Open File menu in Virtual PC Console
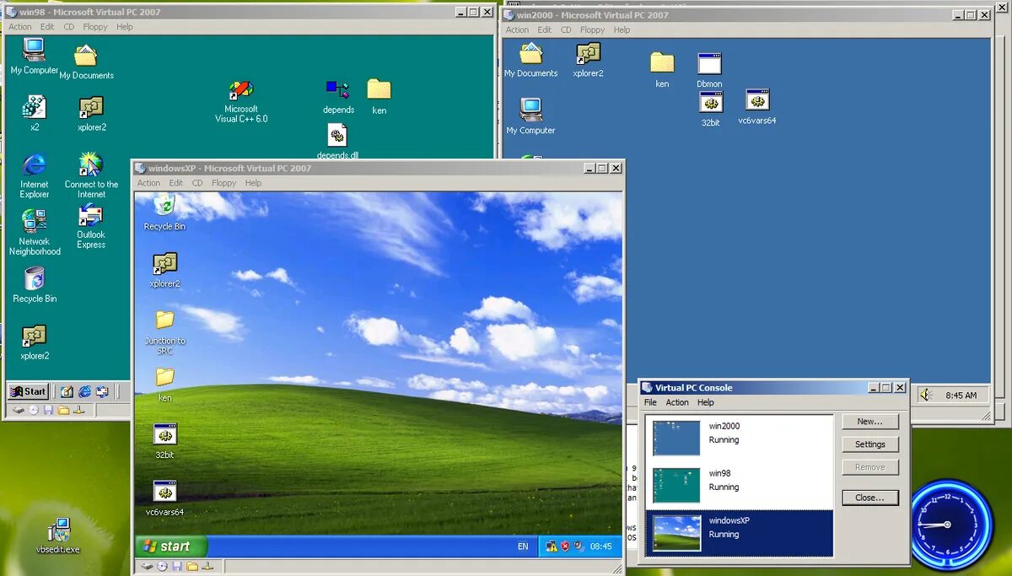The width and height of the screenshot is (1012, 576). coord(650,402)
